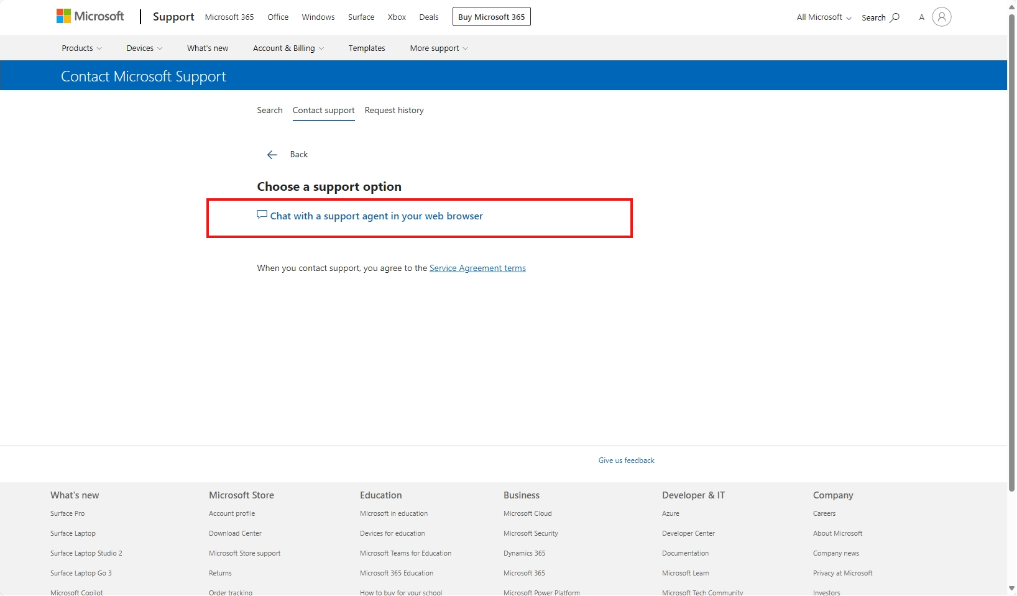1017x596 pixels.
Task: Open Surface Laptop Go 3 link
Action: (81, 573)
